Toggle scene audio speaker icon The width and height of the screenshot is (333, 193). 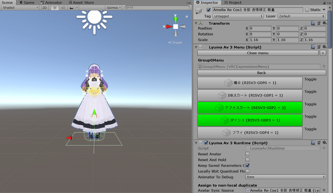(x=63, y=8)
